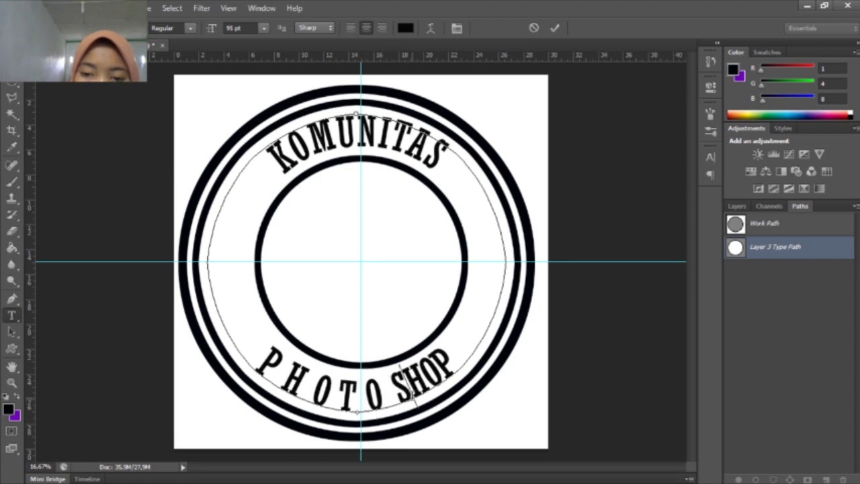The image size is (860, 484).
Task: Open the Window menu
Action: point(261,8)
